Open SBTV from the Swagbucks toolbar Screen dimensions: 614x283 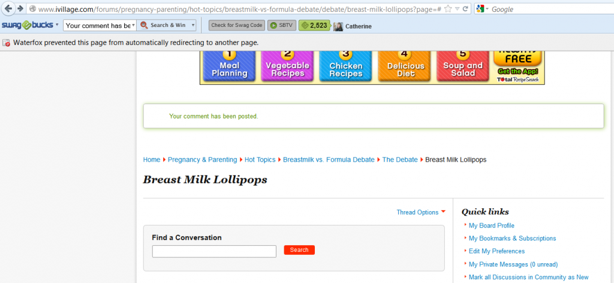click(282, 25)
